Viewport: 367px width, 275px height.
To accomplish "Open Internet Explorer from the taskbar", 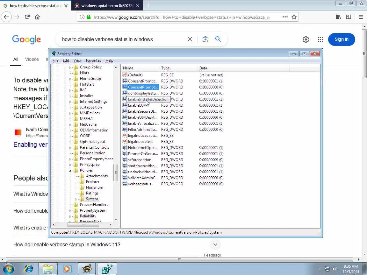I will (x=29, y=269).
